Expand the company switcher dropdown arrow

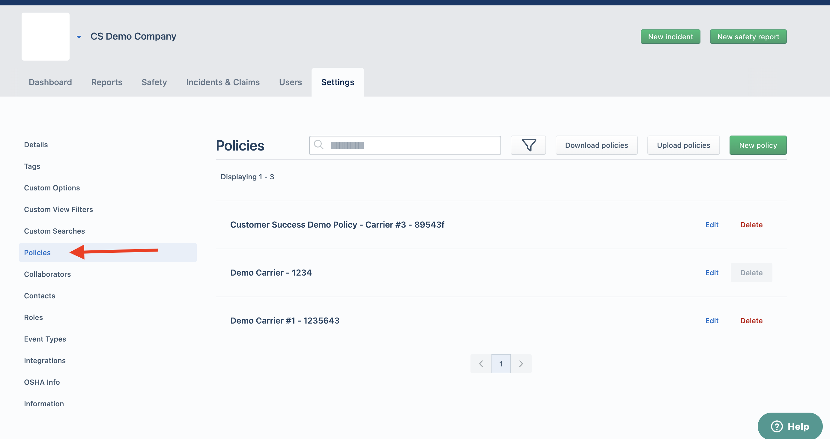[x=79, y=37]
